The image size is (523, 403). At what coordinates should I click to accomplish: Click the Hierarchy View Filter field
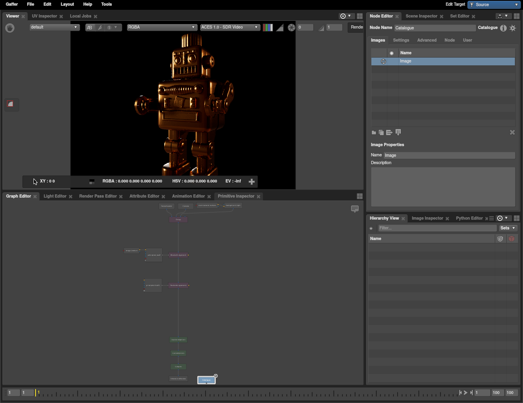pos(437,228)
